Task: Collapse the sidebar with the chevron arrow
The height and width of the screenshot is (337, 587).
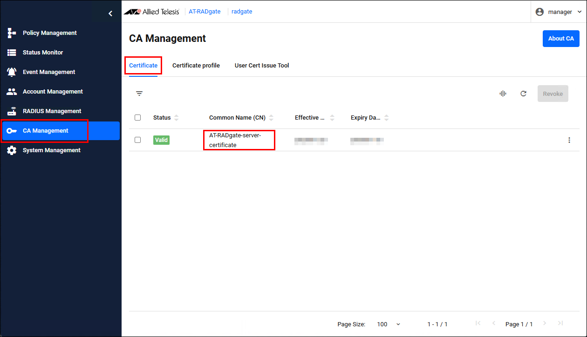Action: (110, 13)
